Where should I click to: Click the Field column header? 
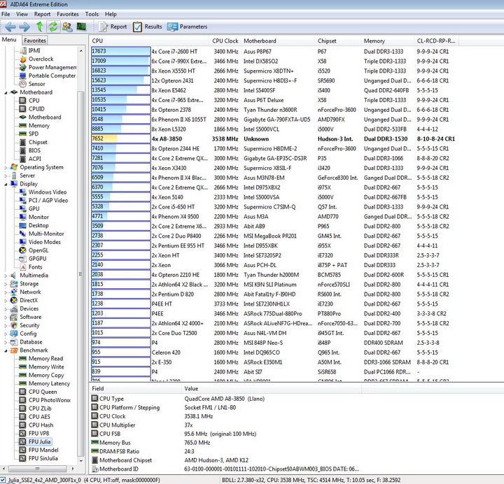point(135,388)
